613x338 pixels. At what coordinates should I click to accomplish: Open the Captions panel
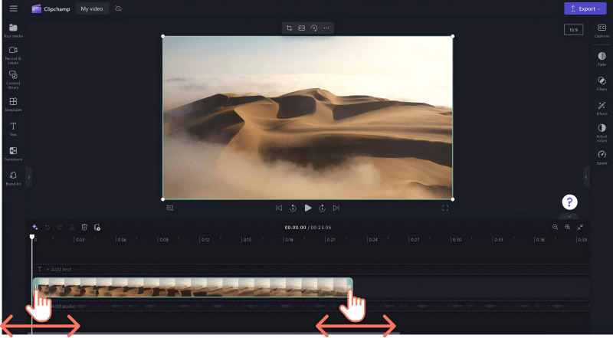point(602,31)
